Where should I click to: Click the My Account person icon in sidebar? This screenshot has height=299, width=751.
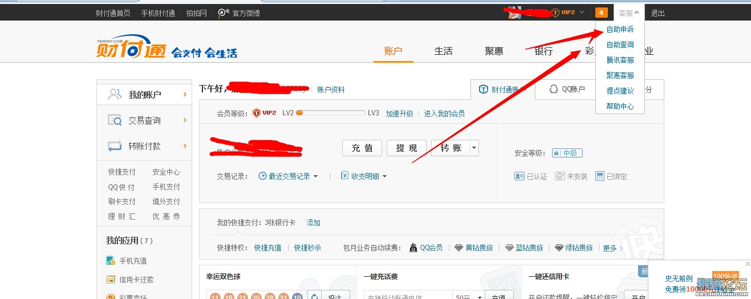point(115,94)
